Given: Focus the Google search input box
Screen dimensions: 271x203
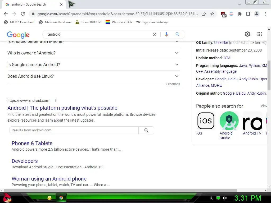Looking at the screenshot, I should [x=98, y=34].
